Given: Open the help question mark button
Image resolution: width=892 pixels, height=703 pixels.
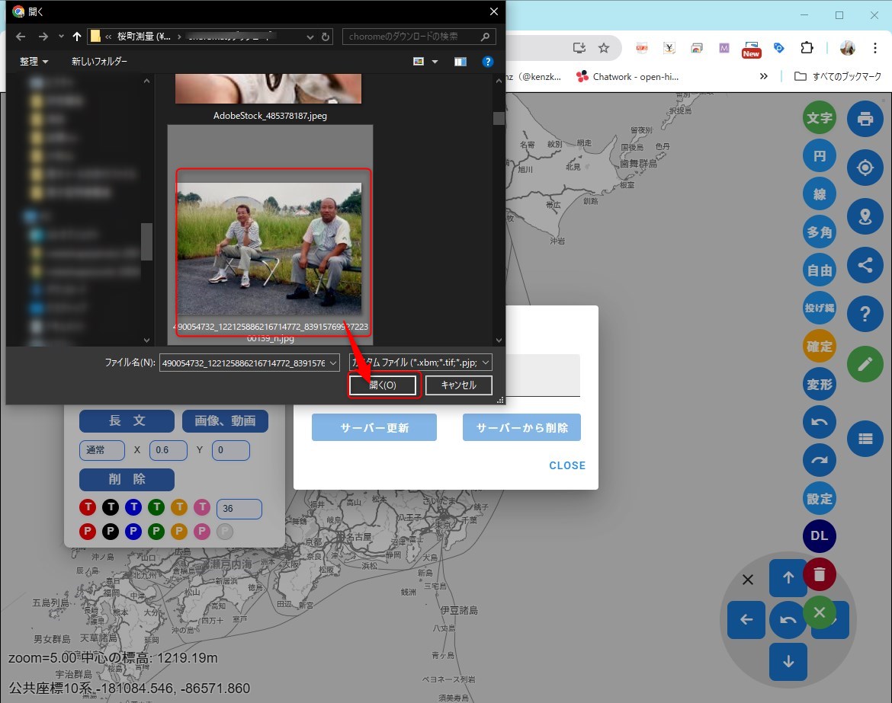Looking at the screenshot, I should pyautogui.click(x=865, y=314).
